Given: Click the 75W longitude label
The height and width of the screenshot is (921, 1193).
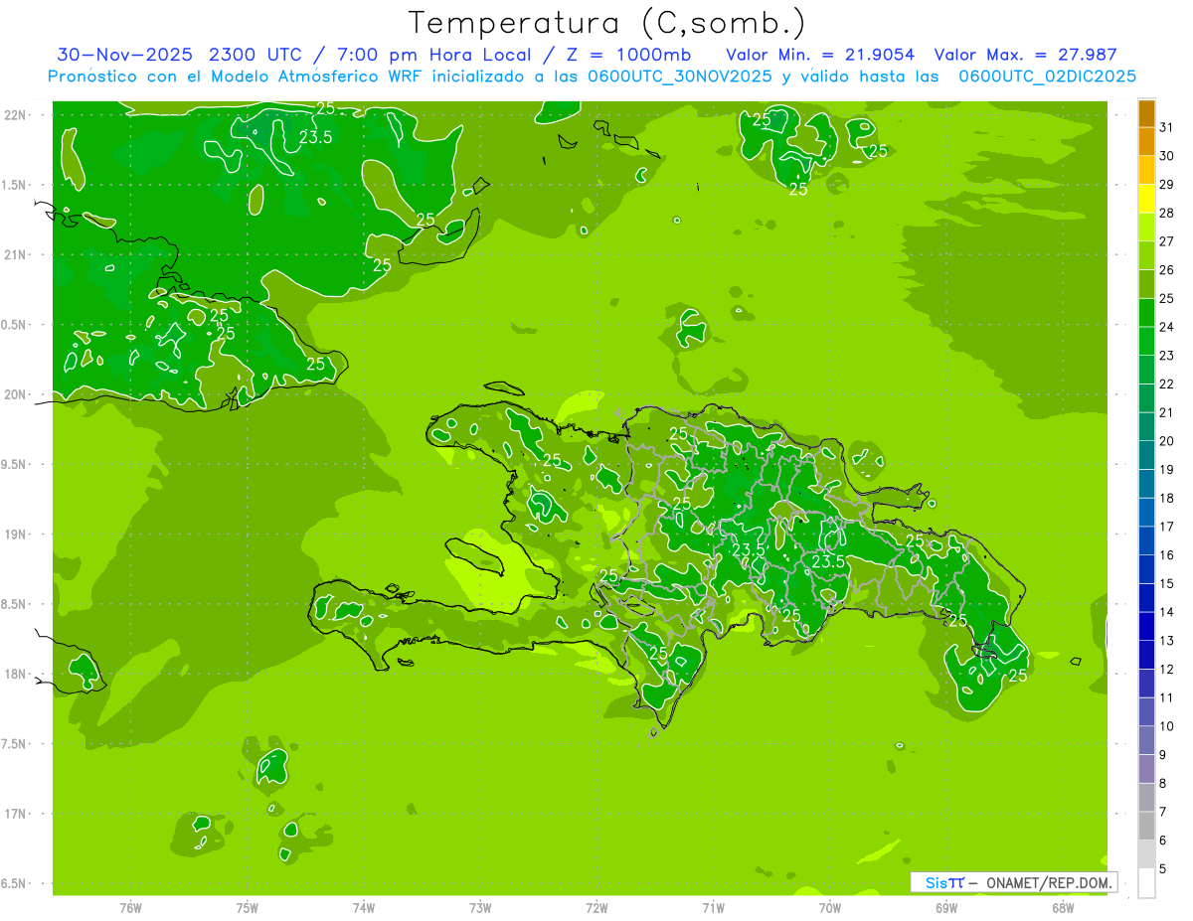Looking at the screenshot, I should click(248, 907).
